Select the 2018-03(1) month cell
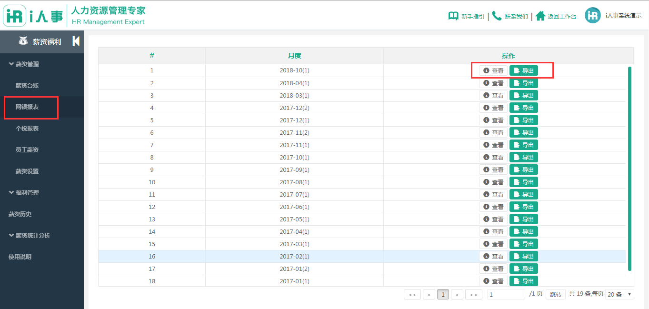This screenshot has height=309, width=649. pos(294,95)
